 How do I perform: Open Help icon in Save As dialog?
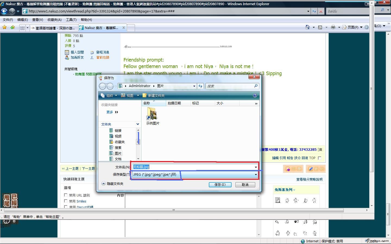(x=255, y=95)
